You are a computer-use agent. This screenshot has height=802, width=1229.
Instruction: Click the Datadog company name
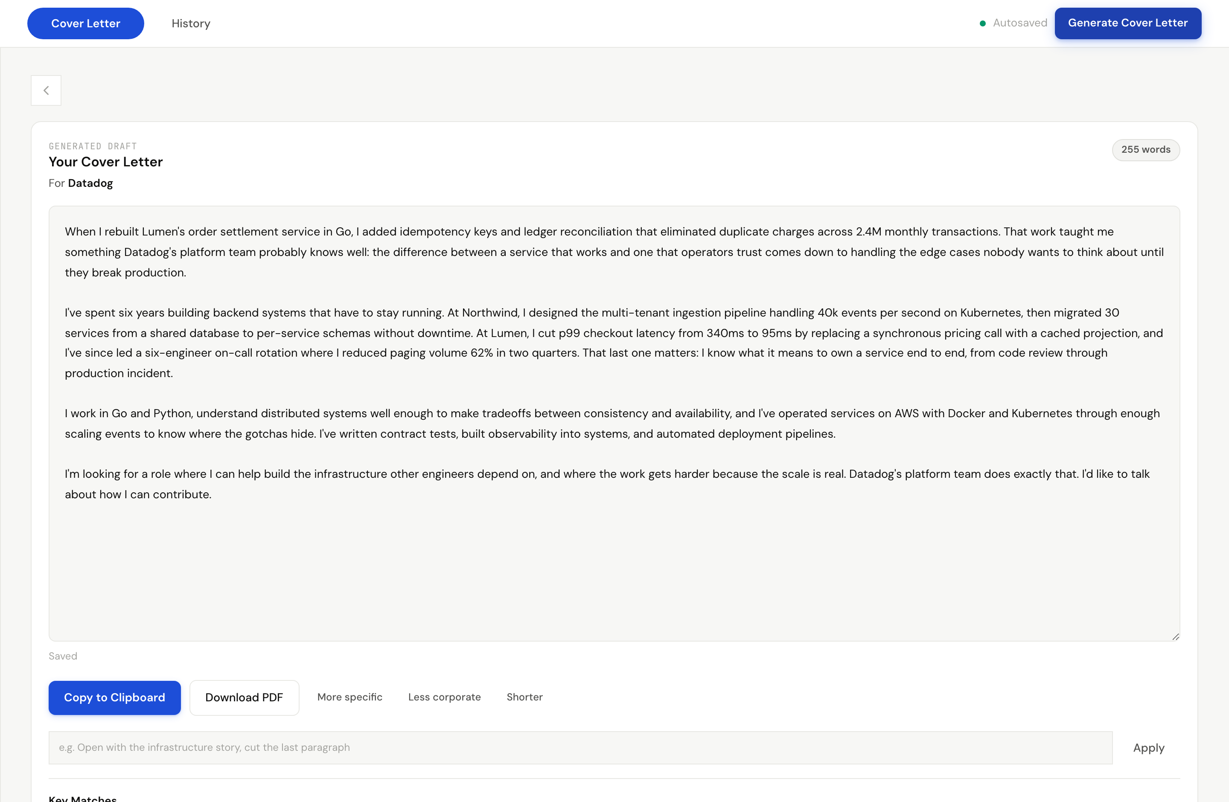pos(90,183)
